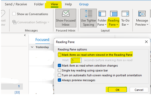Viewport: 151px width, 95px height.
Task: Collapse the Yesterday message group
Action: tap(32, 47)
